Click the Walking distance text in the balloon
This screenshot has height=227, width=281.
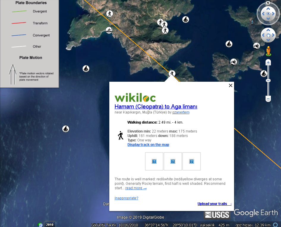[x=155, y=122]
